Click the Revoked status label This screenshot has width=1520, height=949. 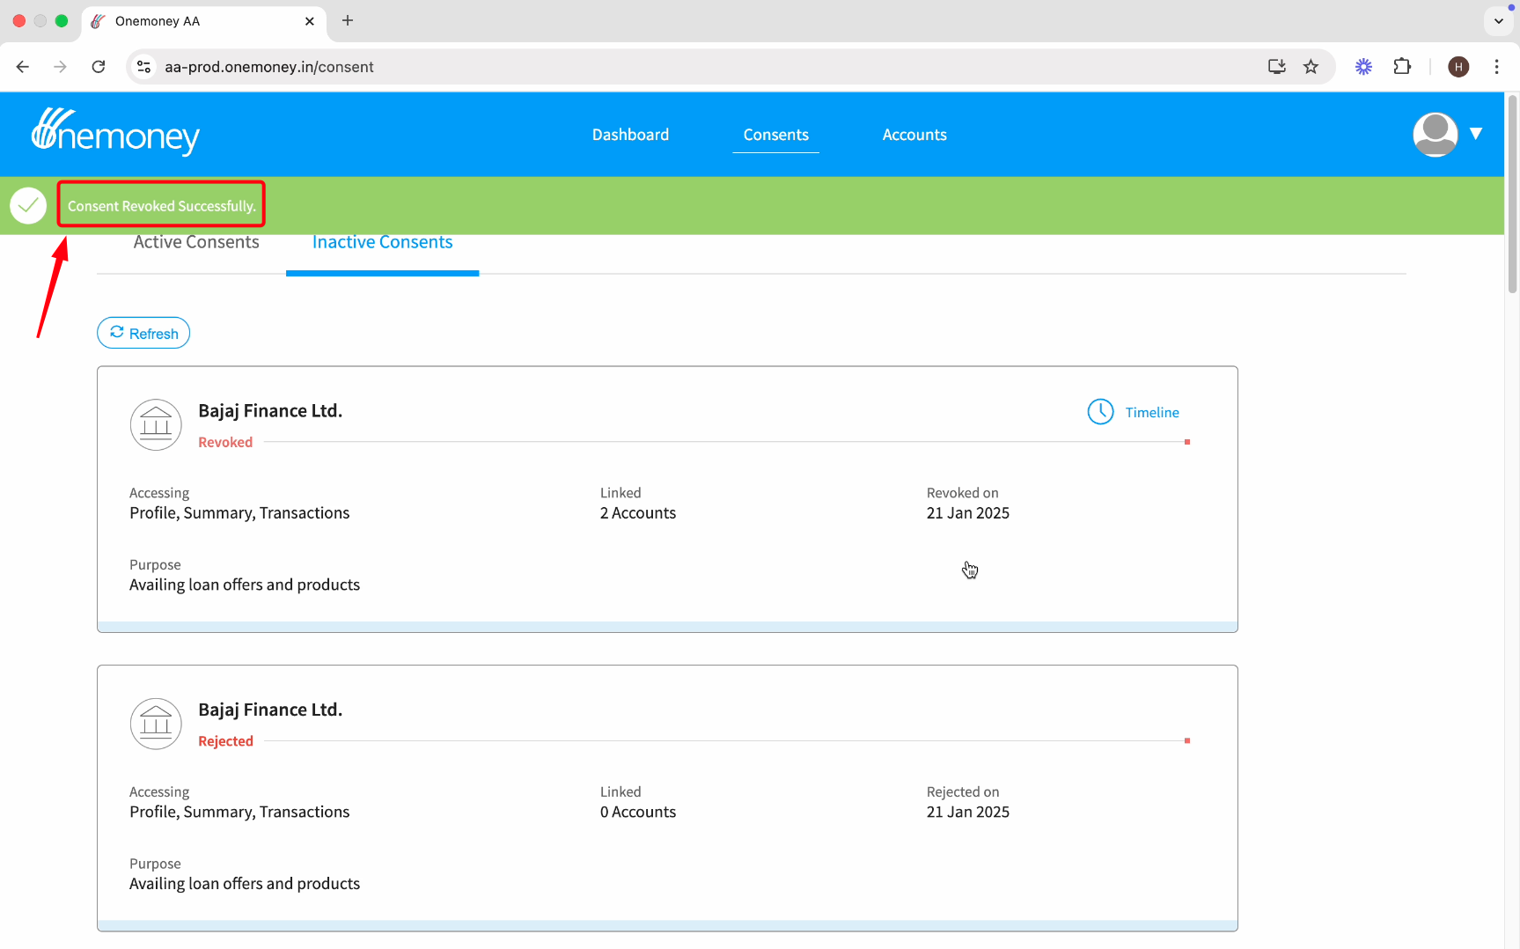pyautogui.click(x=225, y=442)
